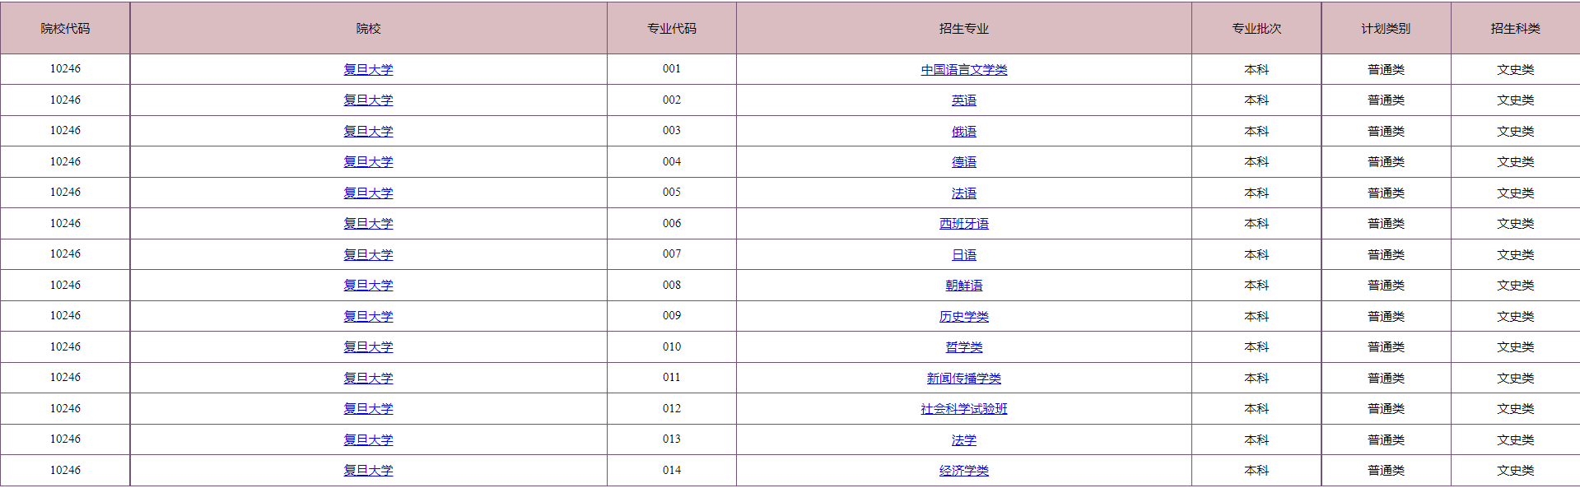The height and width of the screenshot is (488, 1580).
Task: Click 文史类 cell in the 朝鲜语 row
Action: [1515, 286]
